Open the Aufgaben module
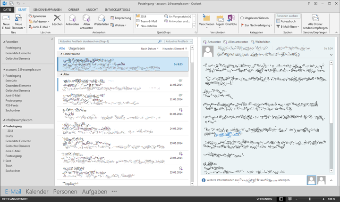Viewport: 340px width, 202px height. [x=94, y=192]
